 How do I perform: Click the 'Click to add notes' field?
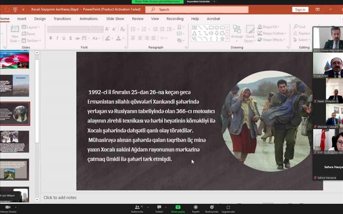tap(60, 198)
